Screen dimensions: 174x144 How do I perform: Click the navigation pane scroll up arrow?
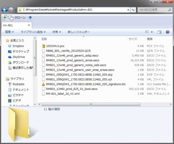(x=35, y=38)
